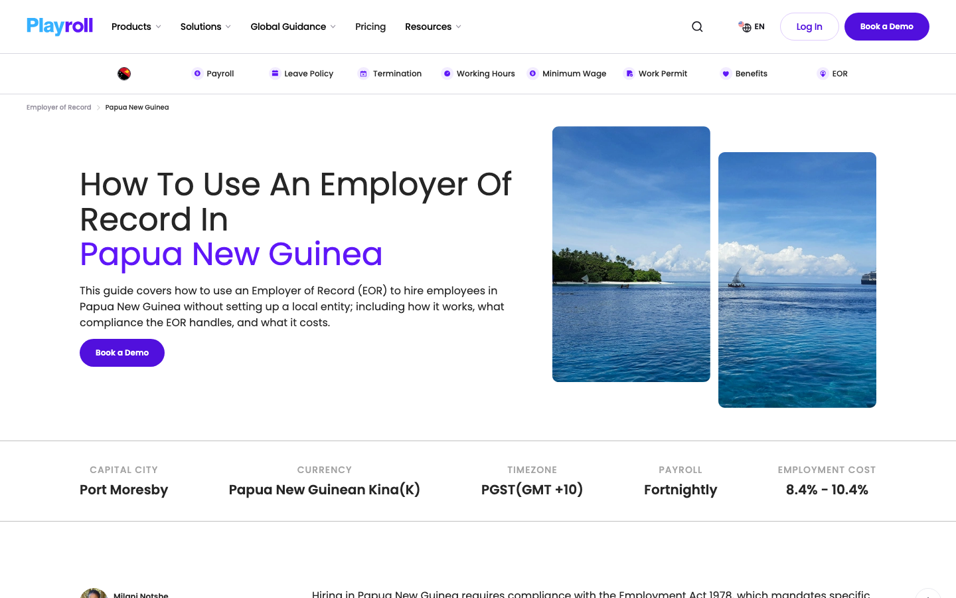Click the Log In button
The height and width of the screenshot is (598, 956).
tap(809, 27)
